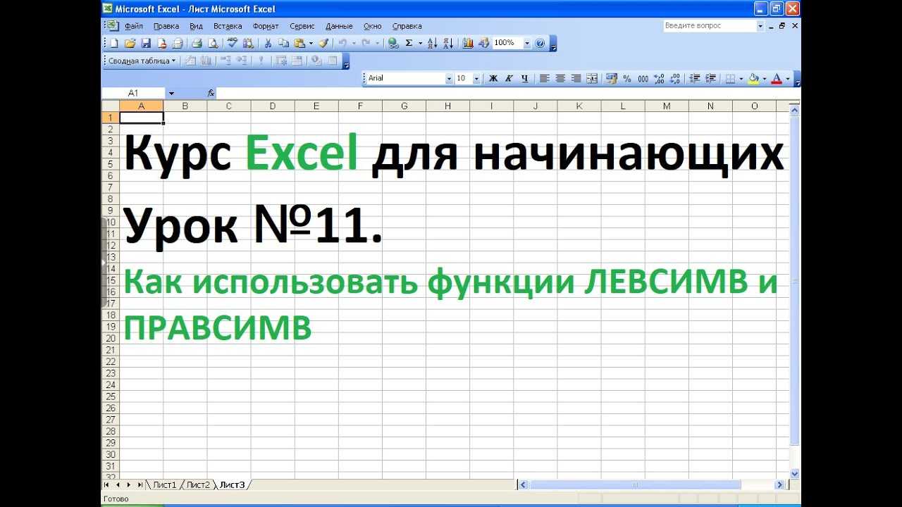
Task: Open the Данные menu
Action: [339, 26]
